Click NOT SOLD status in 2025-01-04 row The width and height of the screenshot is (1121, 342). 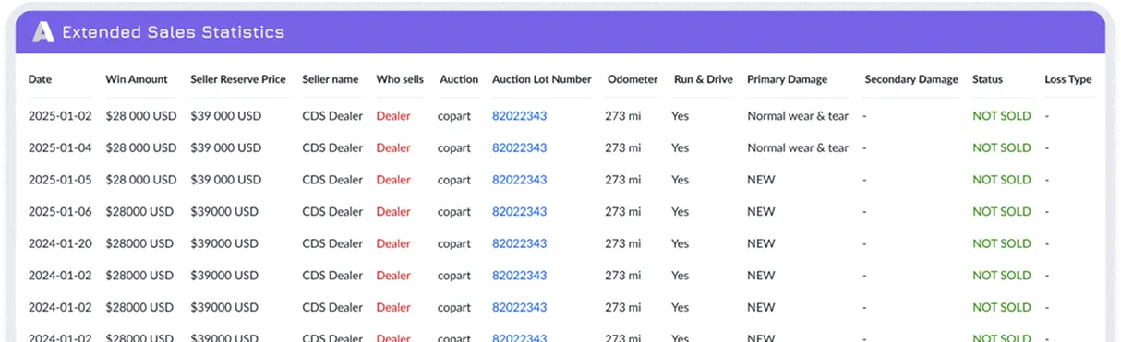click(1002, 147)
